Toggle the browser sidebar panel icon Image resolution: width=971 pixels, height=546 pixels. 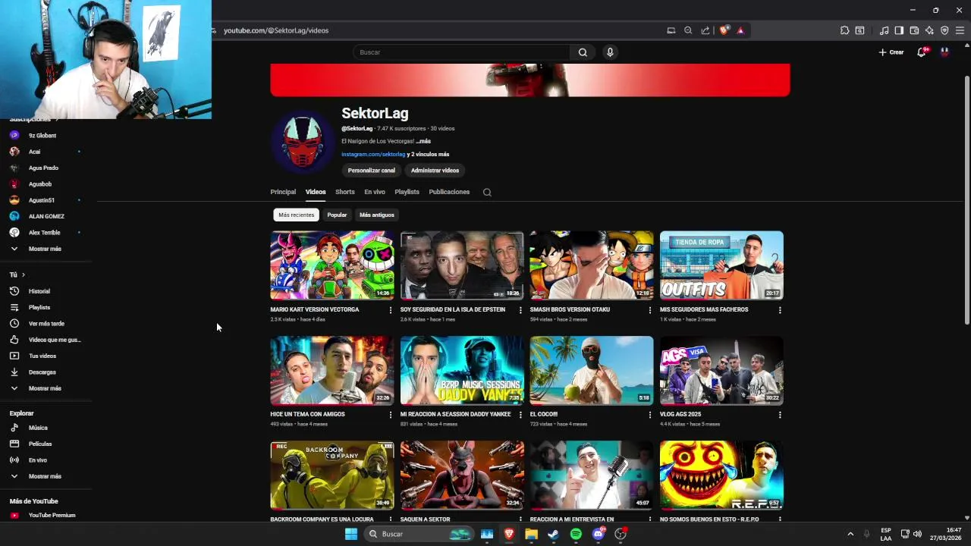coord(899,30)
